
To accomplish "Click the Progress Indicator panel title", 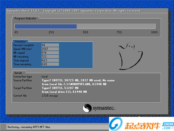I will click(x=25, y=18).
